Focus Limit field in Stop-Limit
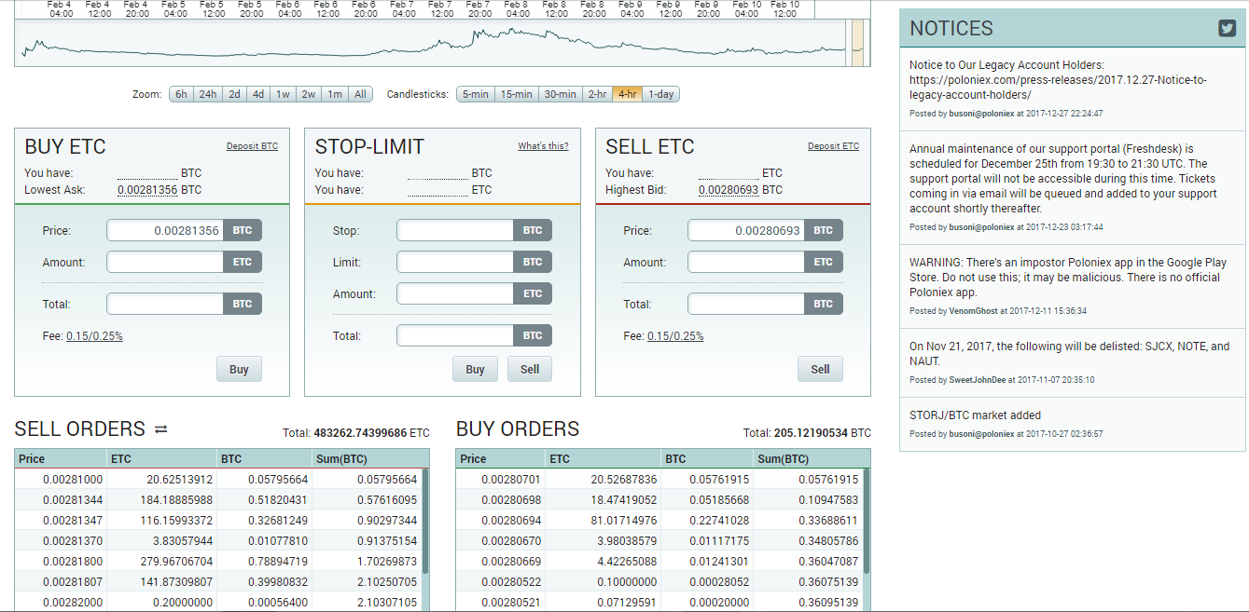 click(455, 262)
